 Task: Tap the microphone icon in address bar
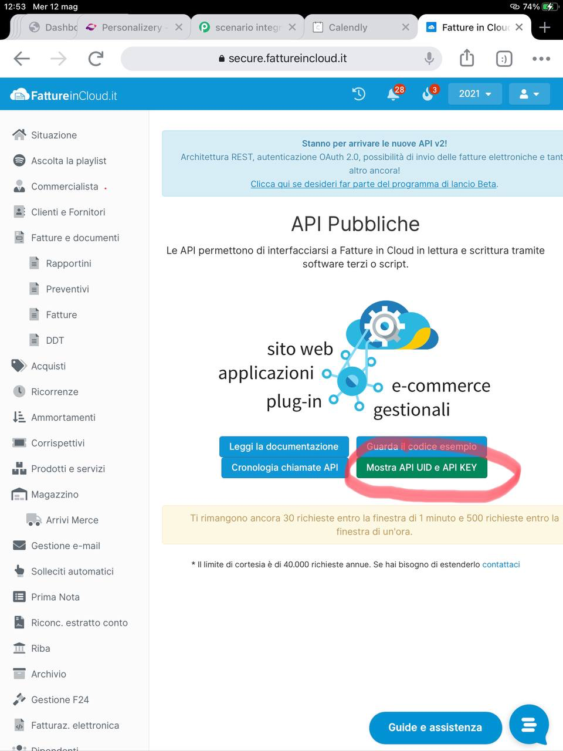click(x=429, y=59)
